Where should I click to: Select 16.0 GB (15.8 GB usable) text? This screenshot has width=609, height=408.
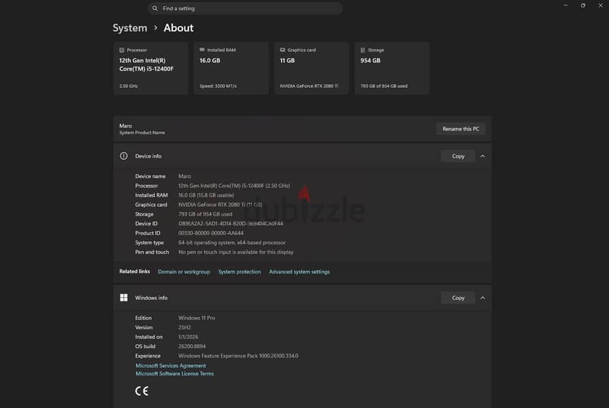pos(206,195)
